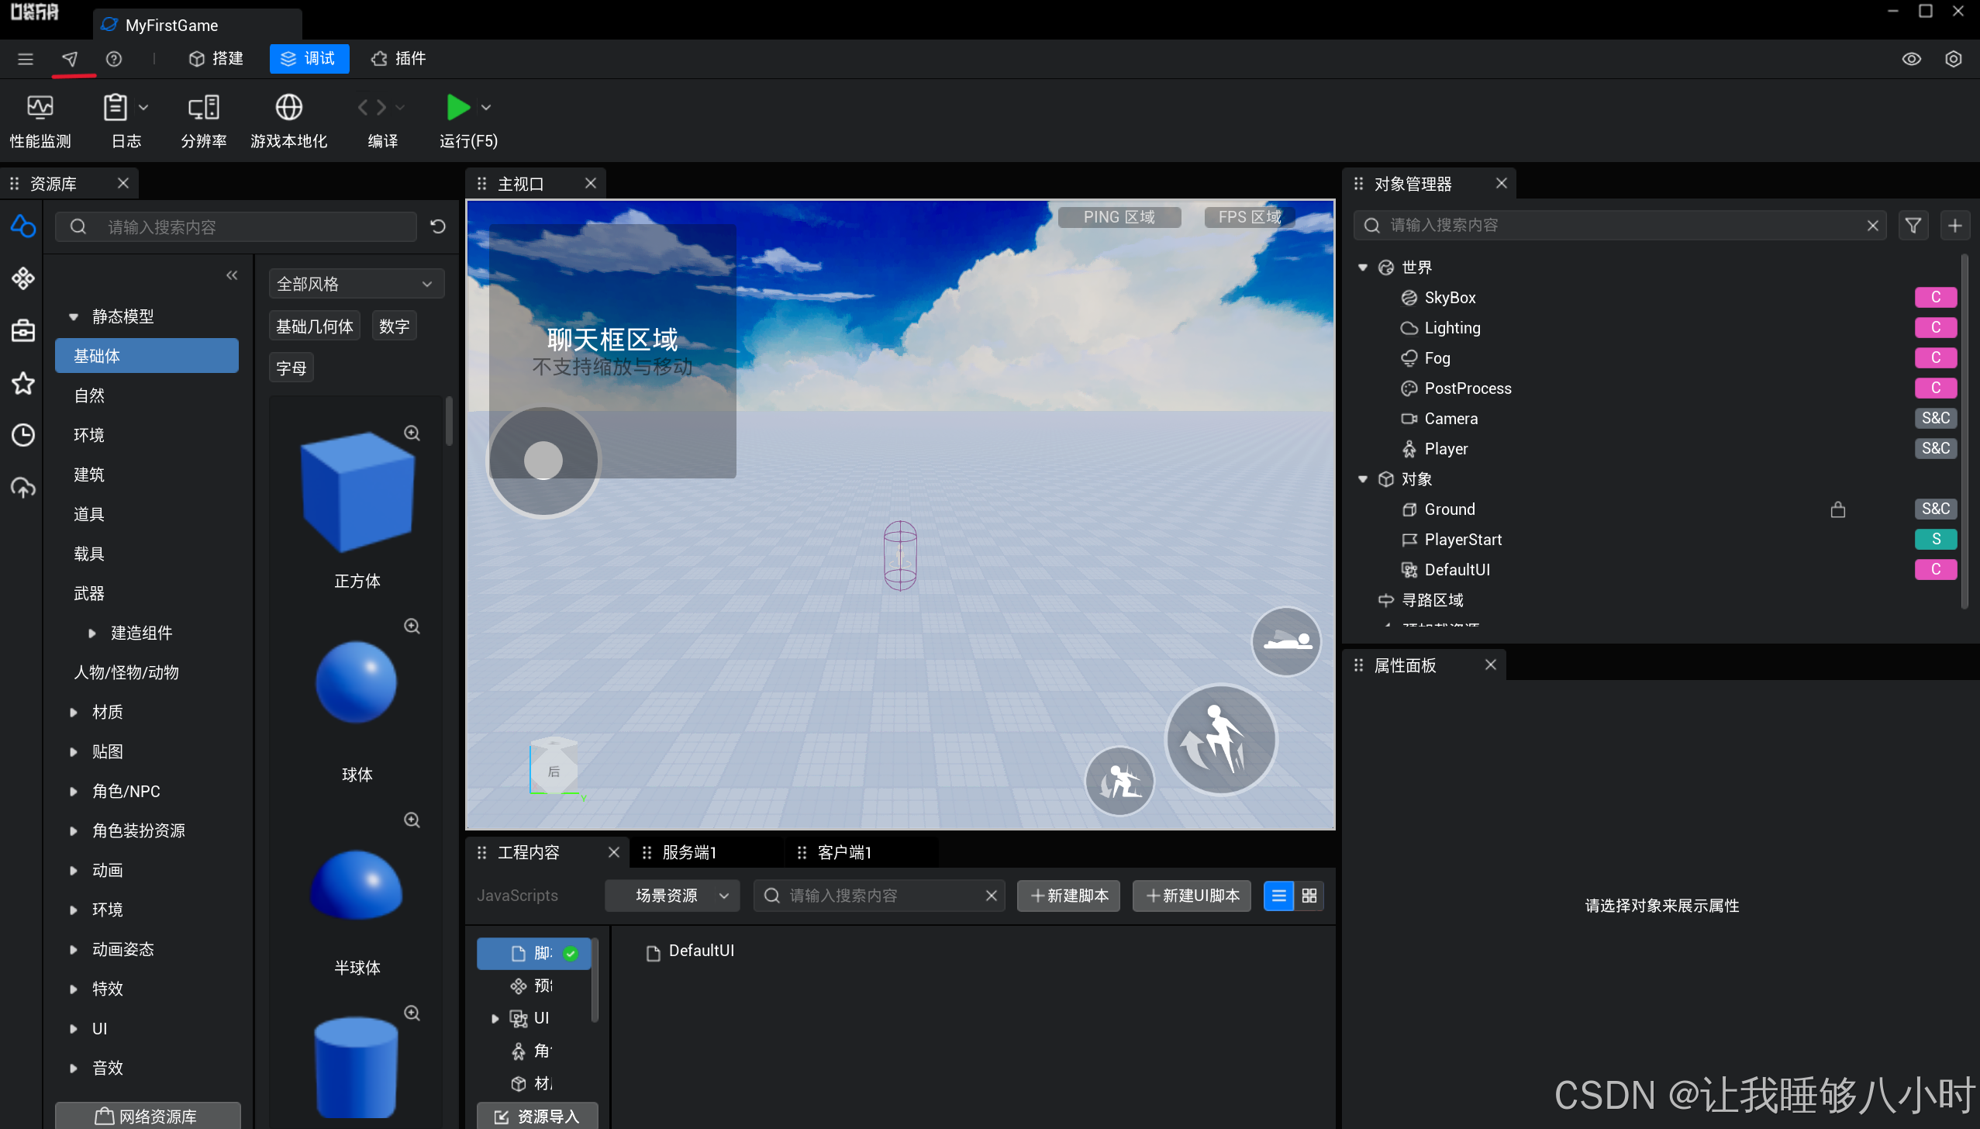Viewport: 1980px width, 1129px height.
Task: Click the plus icon to add an object
Action: (x=1954, y=226)
